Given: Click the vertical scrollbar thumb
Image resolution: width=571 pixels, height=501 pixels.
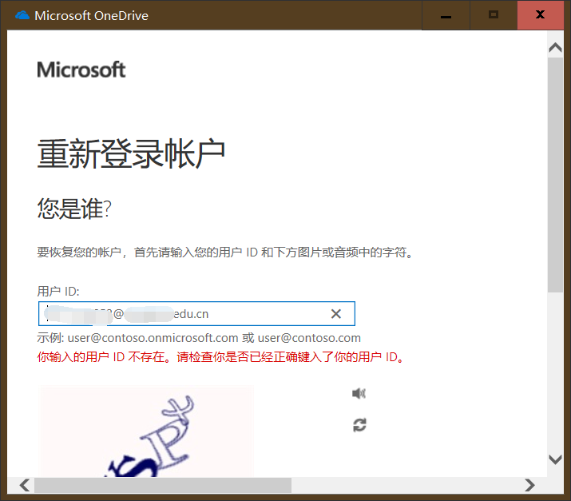Looking at the screenshot, I should (x=555, y=174).
